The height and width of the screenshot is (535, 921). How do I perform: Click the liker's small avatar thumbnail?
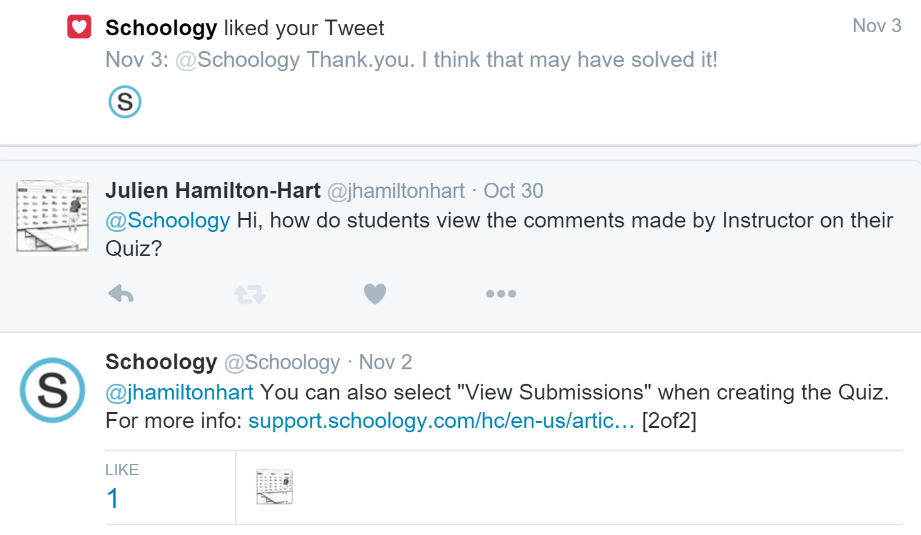(x=275, y=486)
